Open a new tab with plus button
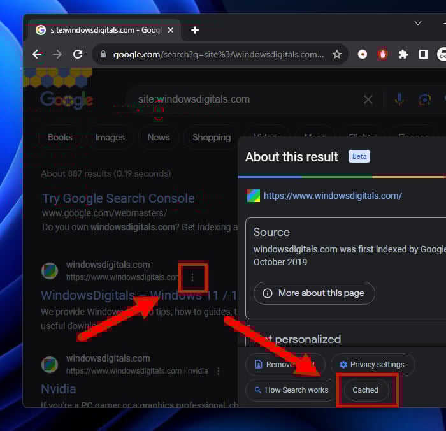This screenshot has width=446, height=431. 195,30
